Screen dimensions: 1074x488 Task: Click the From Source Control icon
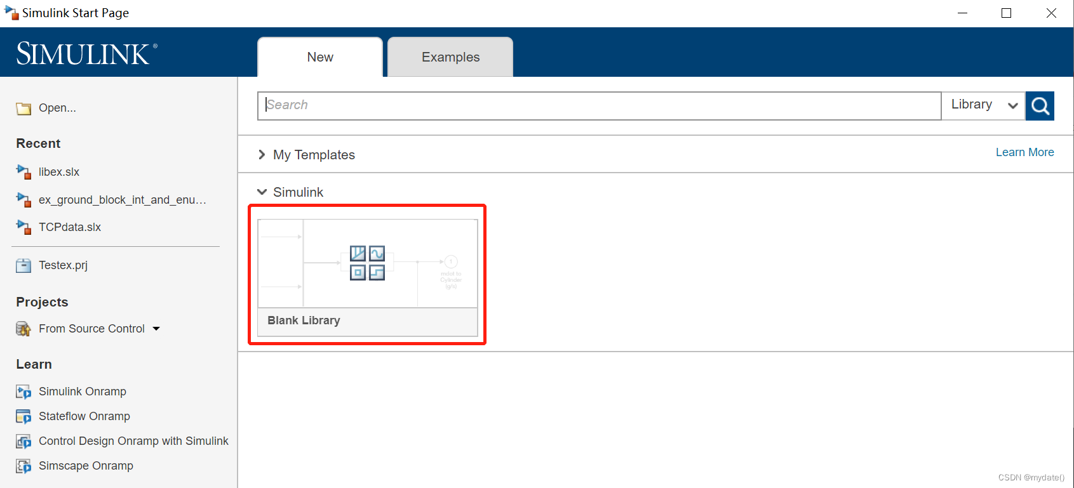(x=23, y=329)
